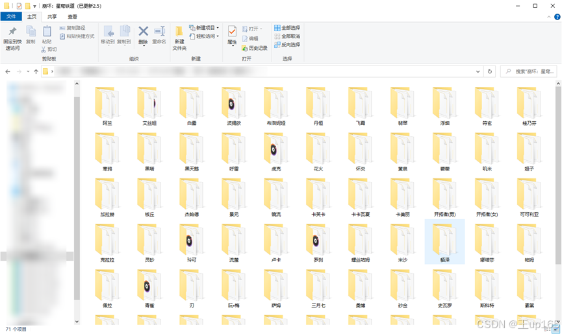Viewport: 562px width, 334px height.
Task: Go back with the left arrow
Action: [x=8, y=71]
